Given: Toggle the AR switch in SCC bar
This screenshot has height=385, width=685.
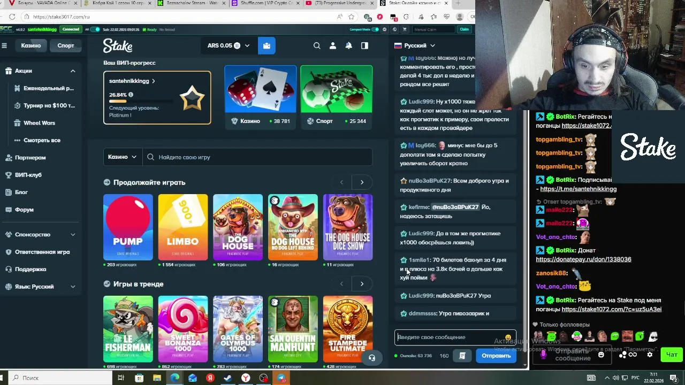Looking at the screenshot, I should [x=95, y=29].
